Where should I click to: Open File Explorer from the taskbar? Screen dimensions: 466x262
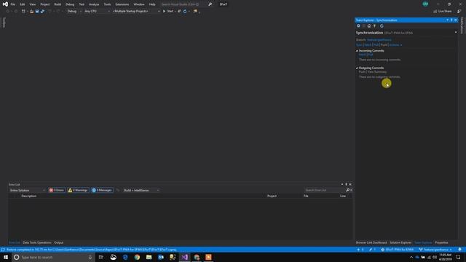tap(149, 257)
